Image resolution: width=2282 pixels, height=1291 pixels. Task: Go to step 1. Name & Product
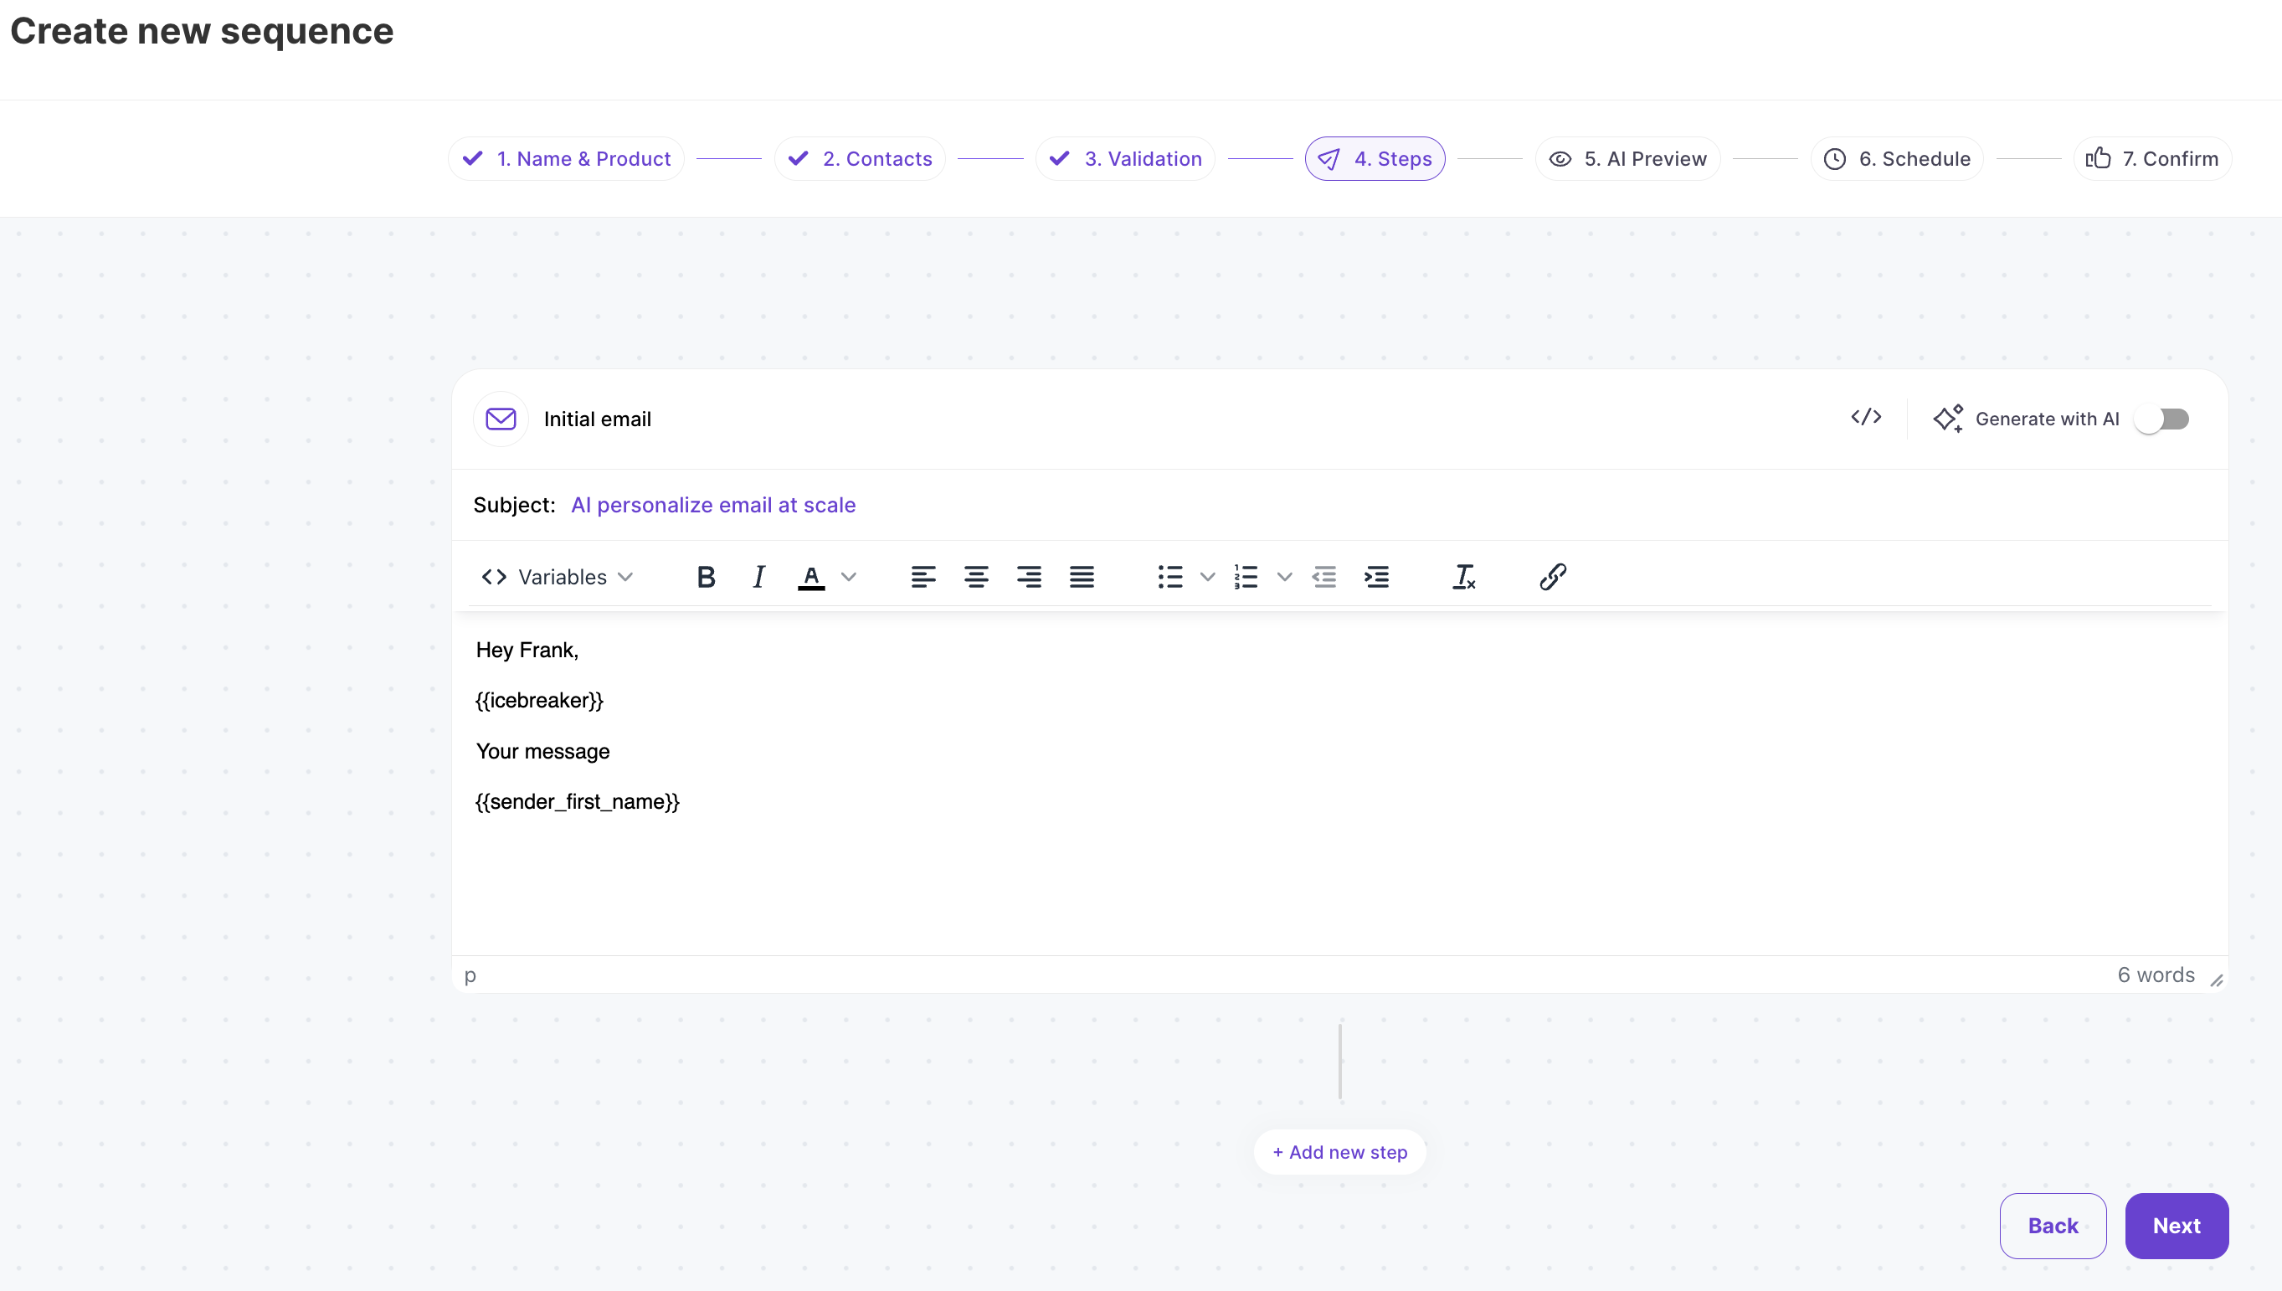[566, 159]
